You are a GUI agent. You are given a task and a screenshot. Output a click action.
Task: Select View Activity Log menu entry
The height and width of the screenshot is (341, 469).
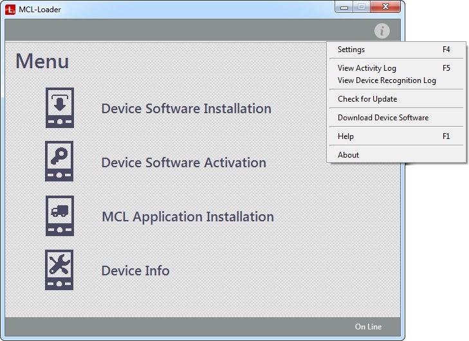(367, 68)
